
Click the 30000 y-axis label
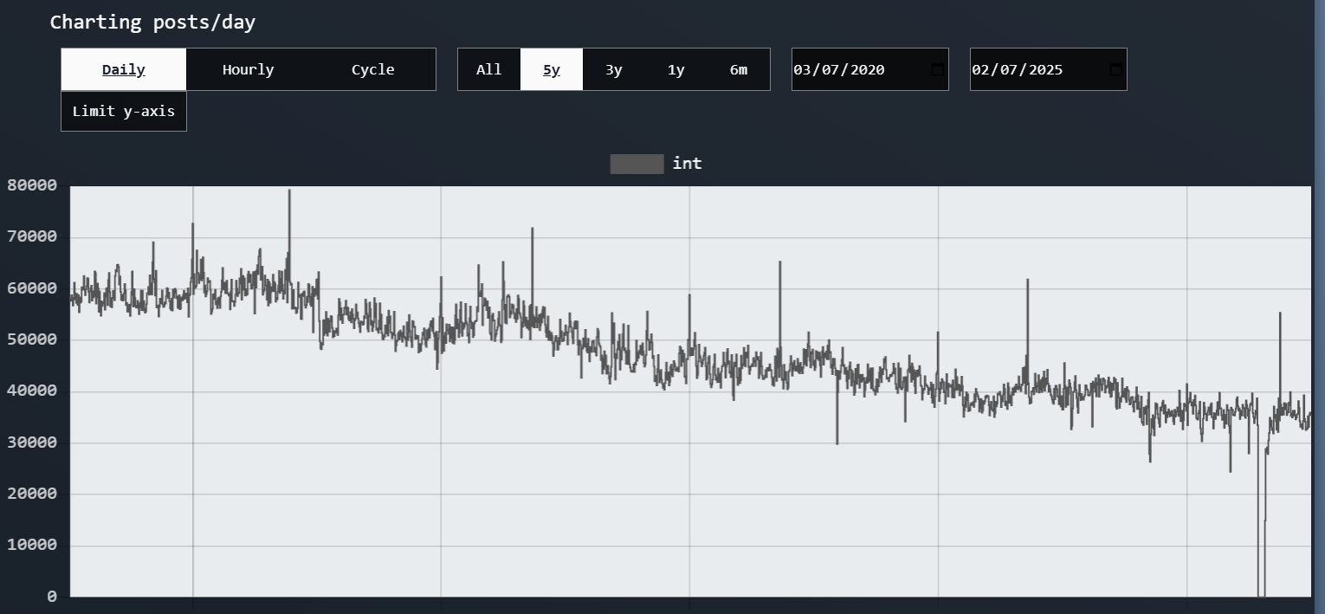click(x=32, y=443)
